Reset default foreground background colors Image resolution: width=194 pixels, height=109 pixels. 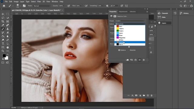coord(3,59)
